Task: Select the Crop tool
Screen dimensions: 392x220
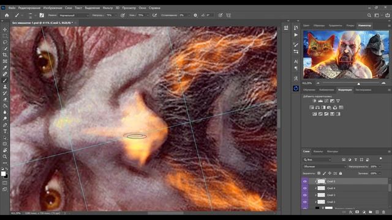Action: click(5, 54)
